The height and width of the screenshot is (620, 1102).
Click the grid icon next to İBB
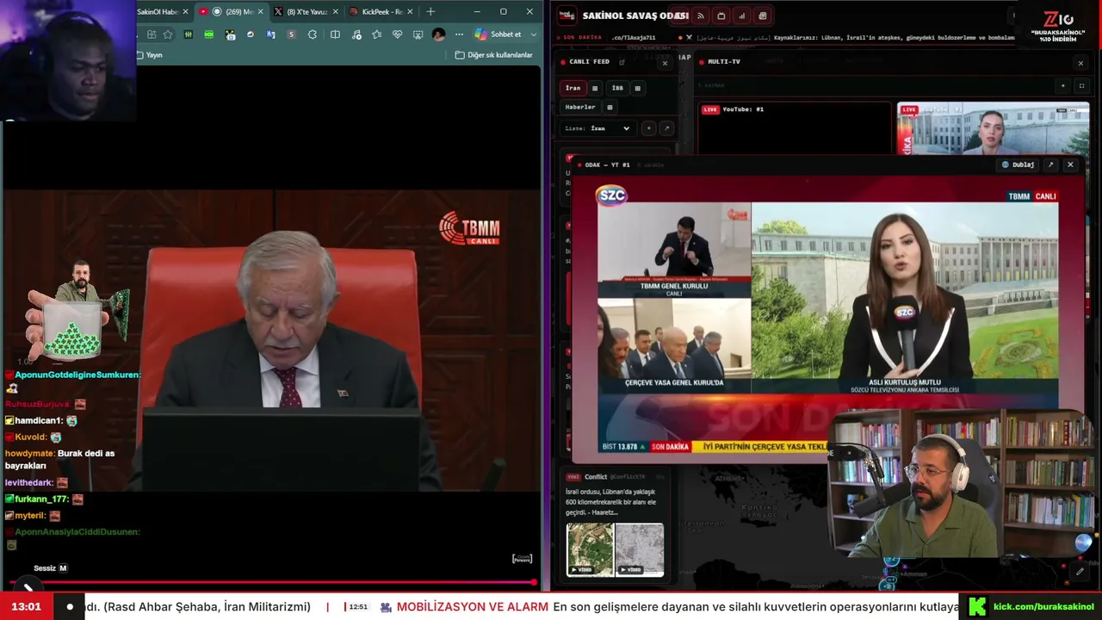point(637,88)
